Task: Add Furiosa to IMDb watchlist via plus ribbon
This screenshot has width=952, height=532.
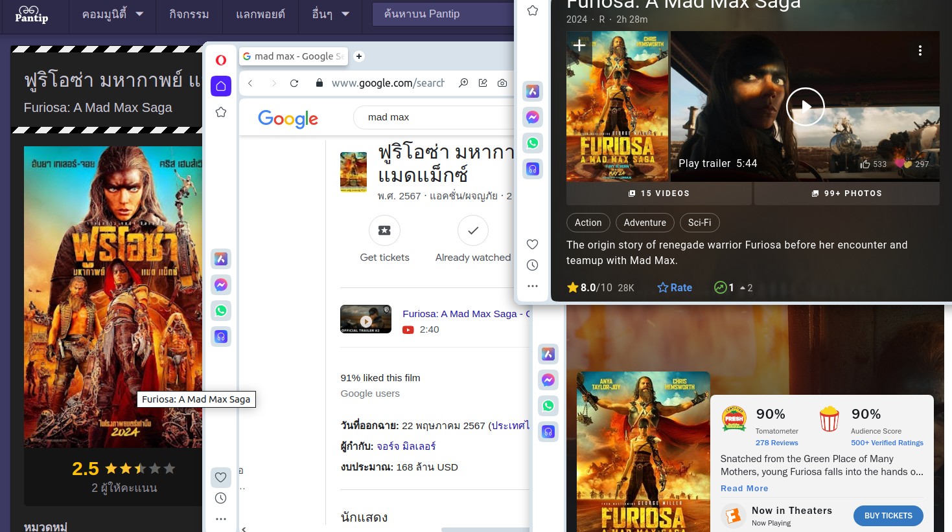Action: (x=579, y=45)
